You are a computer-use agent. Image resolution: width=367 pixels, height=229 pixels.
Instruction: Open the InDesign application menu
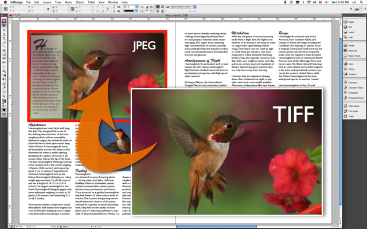17,2
